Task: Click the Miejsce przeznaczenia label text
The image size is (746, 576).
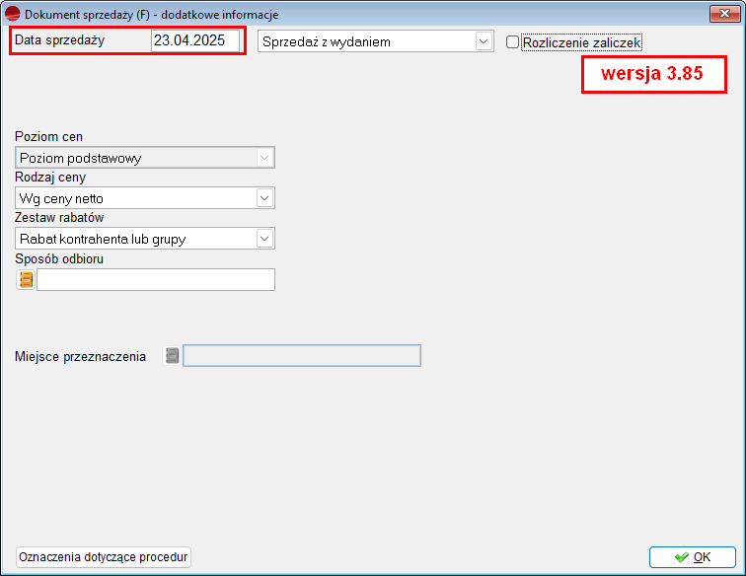Action: 81,356
